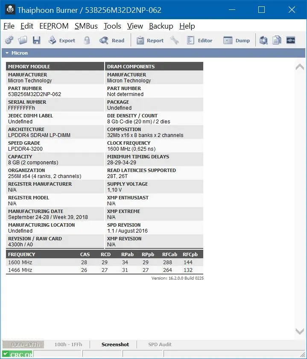Click read latencies 28T, 26T

(117, 176)
